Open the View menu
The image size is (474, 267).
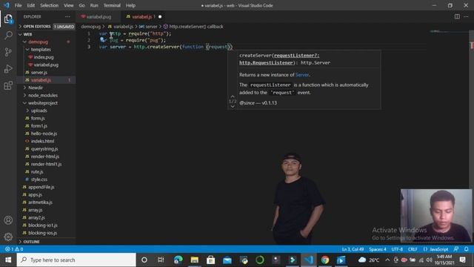(x=69, y=5)
